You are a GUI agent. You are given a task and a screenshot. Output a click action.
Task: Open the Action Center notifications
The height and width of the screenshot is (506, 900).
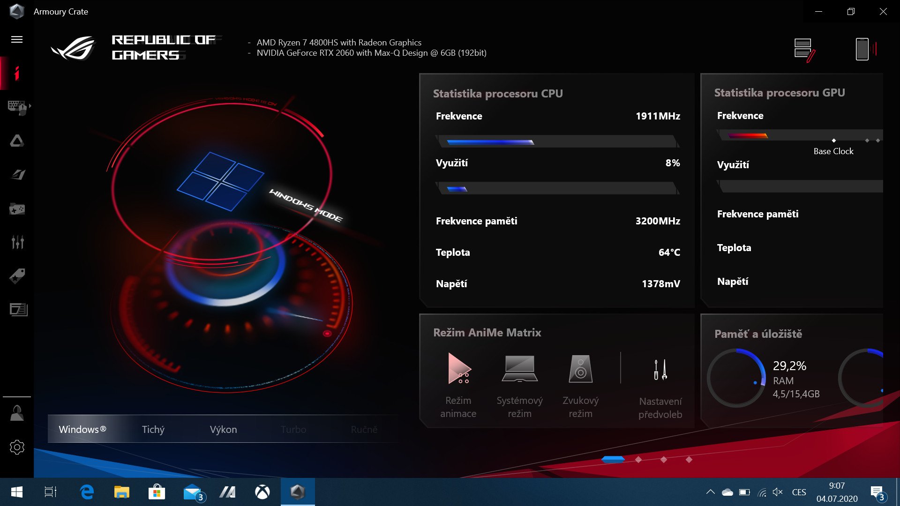[877, 493]
